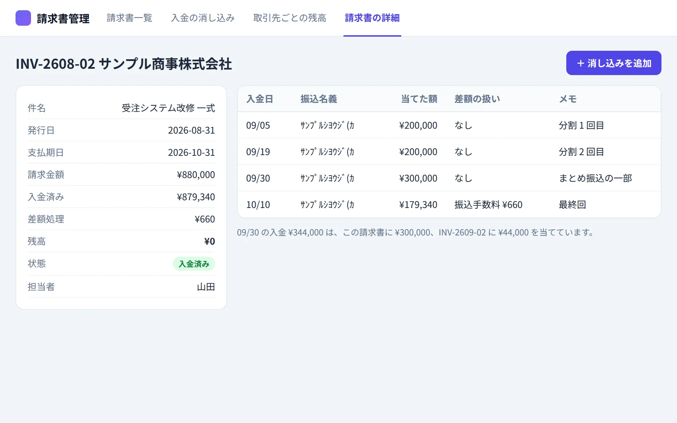The width and height of the screenshot is (677, 423).
Task: Click the 入金済み amount ¥879,340
Action: (196, 197)
